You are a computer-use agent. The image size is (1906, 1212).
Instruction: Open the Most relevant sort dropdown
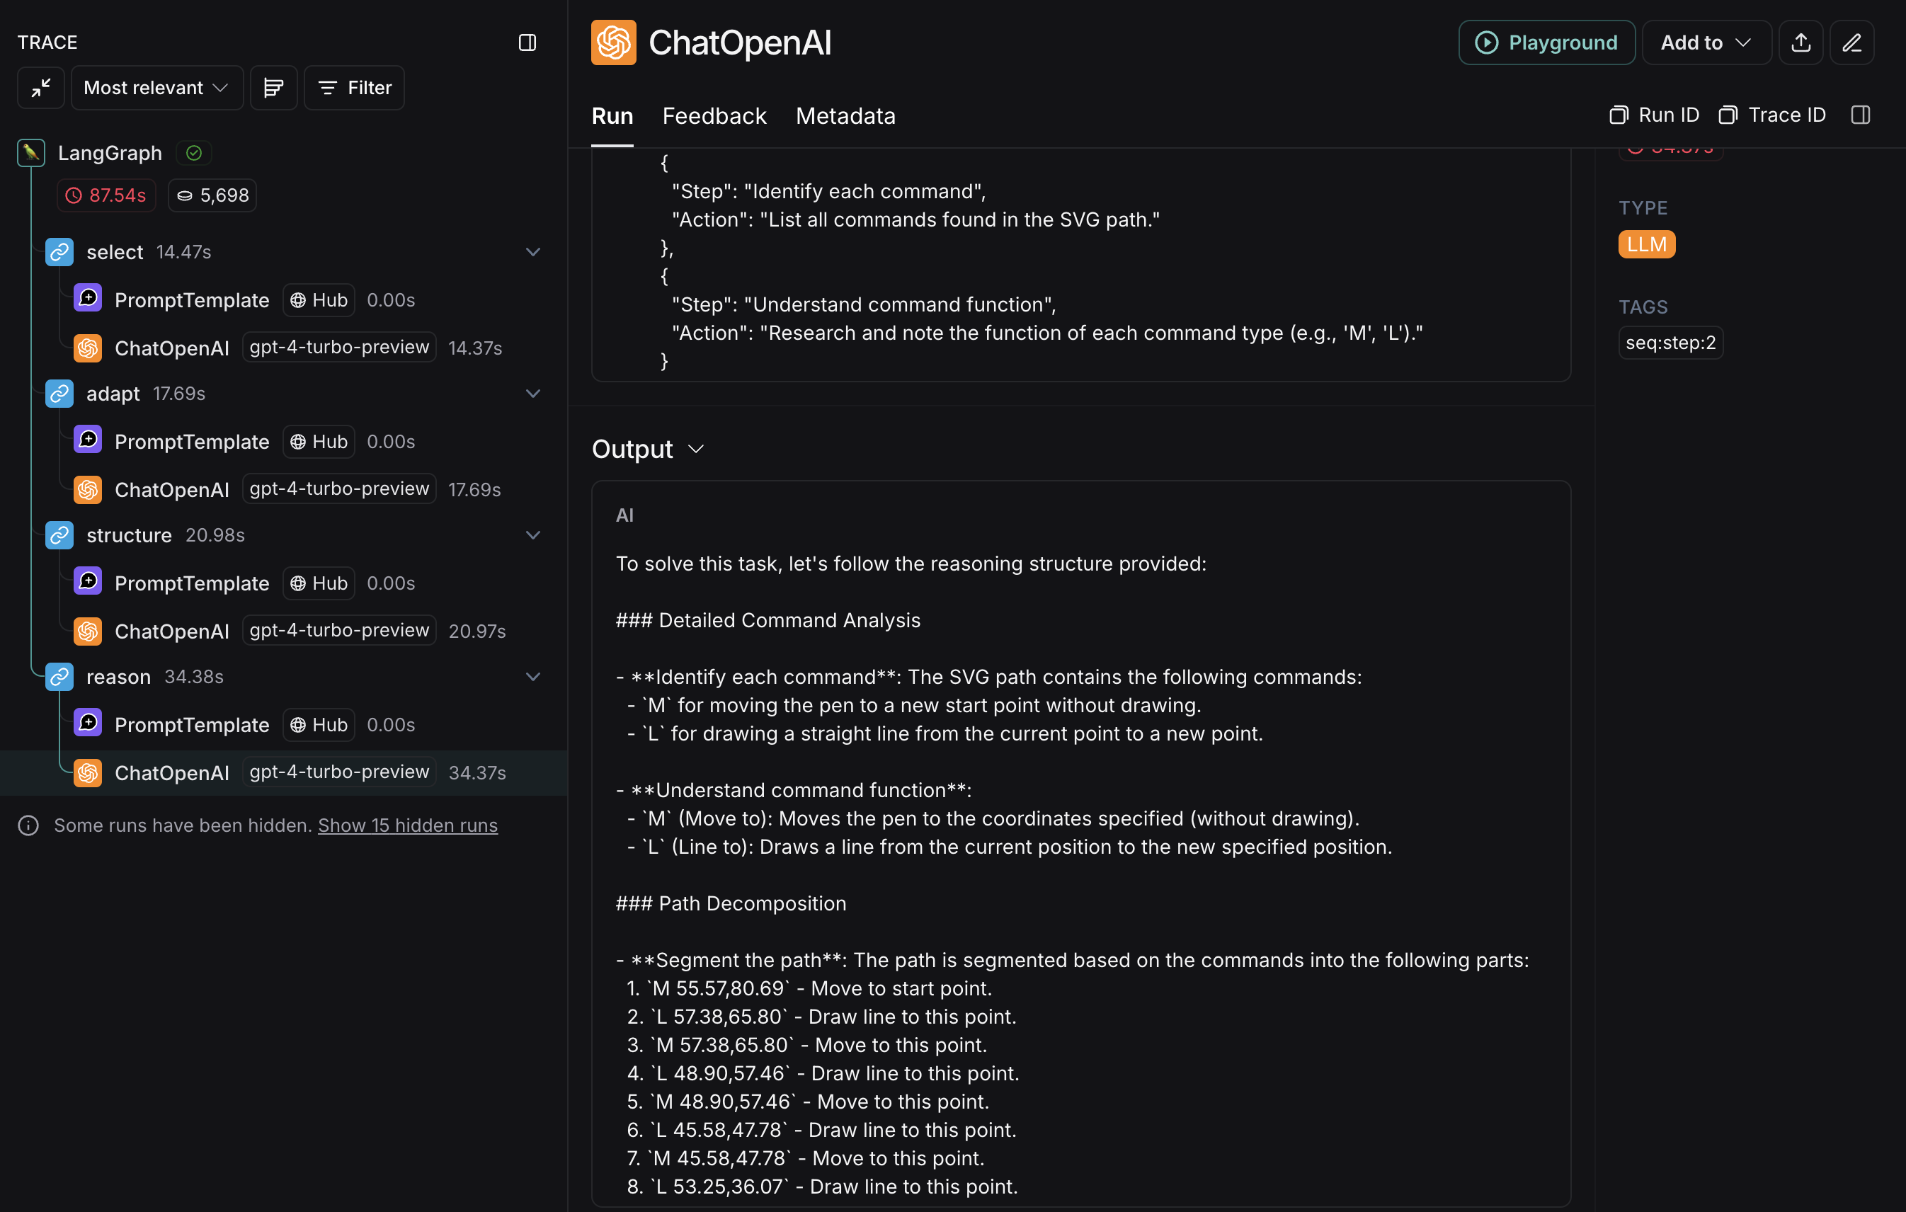(156, 88)
